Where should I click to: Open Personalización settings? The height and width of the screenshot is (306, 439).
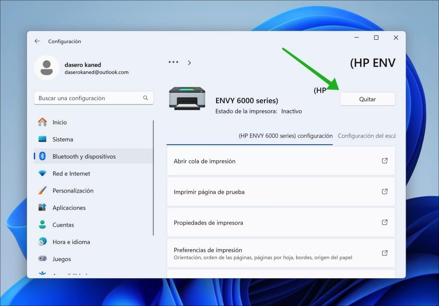tap(93, 190)
